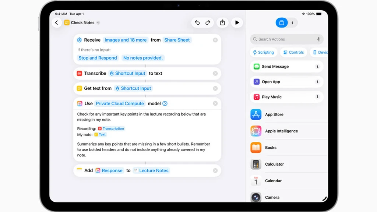This screenshot has height=212, width=377.
Task: Choose the Lecture Notes destination
Action: point(151,170)
